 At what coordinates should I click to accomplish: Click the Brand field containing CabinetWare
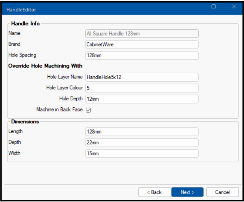[142, 45]
